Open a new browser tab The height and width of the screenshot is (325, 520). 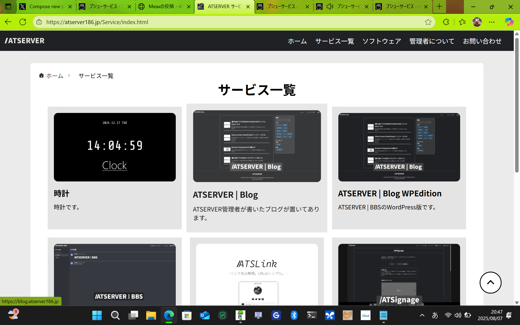pos(439,6)
